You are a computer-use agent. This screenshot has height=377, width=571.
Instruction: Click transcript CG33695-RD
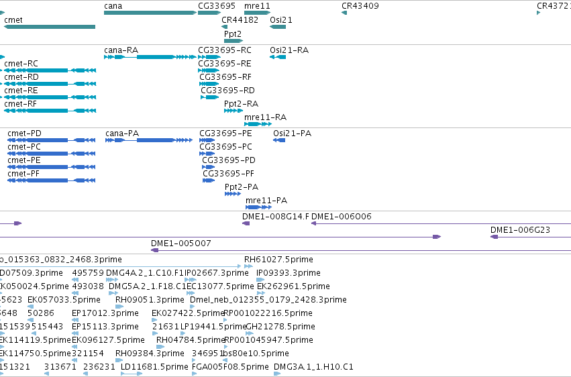(210, 97)
